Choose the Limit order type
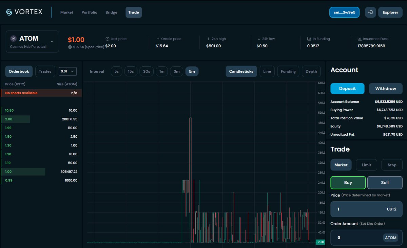This screenshot has width=407, height=248. click(366, 165)
